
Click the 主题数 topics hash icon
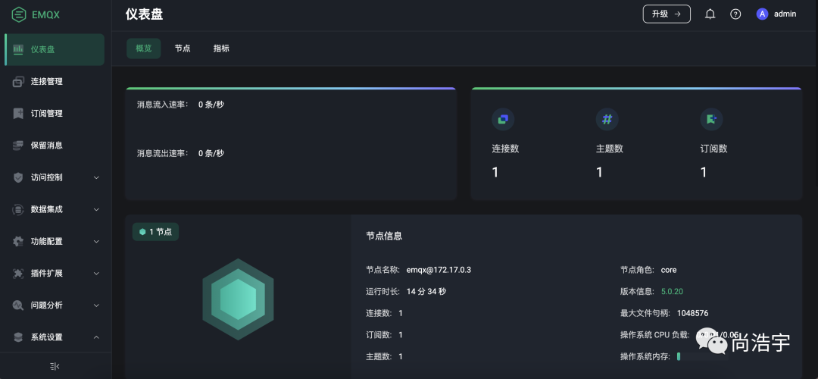606,119
